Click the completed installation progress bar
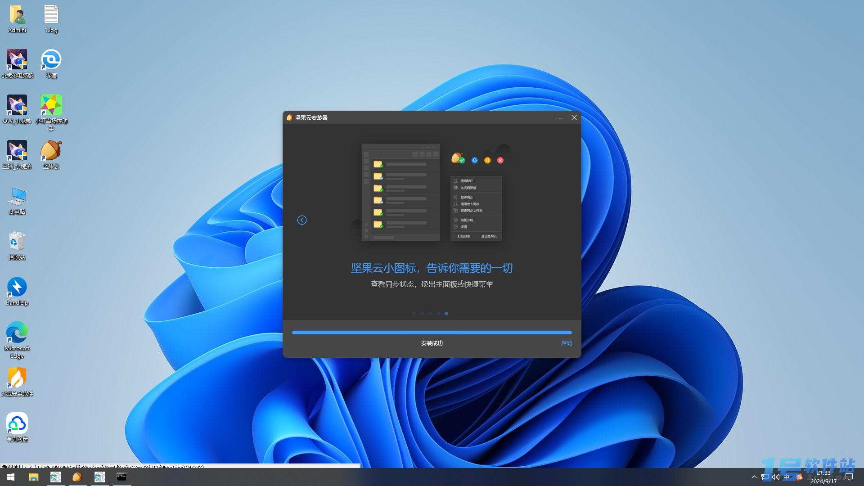This screenshot has width=864, height=486. tap(432, 333)
